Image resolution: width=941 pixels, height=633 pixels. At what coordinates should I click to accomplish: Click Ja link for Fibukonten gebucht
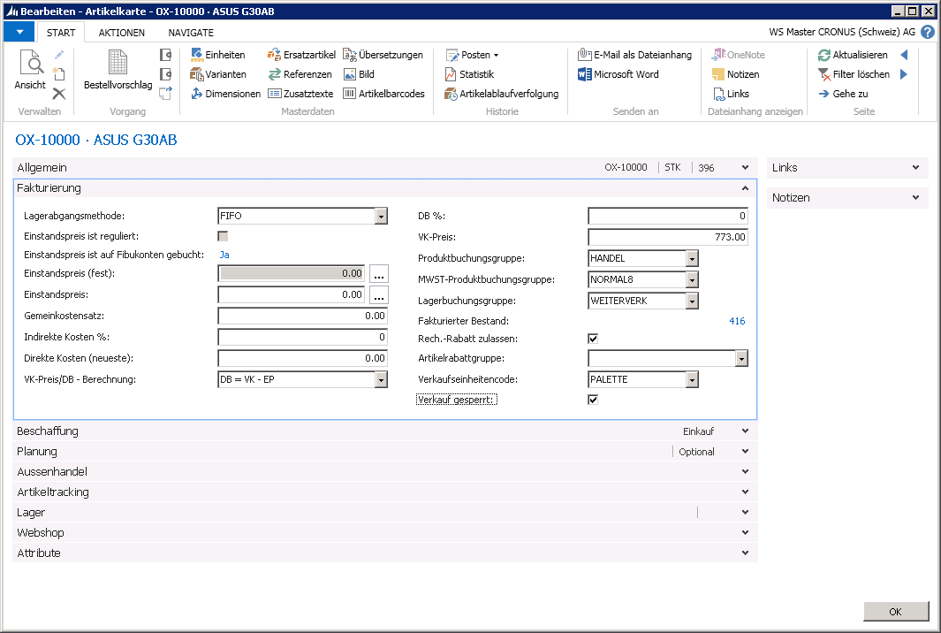pyautogui.click(x=224, y=255)
